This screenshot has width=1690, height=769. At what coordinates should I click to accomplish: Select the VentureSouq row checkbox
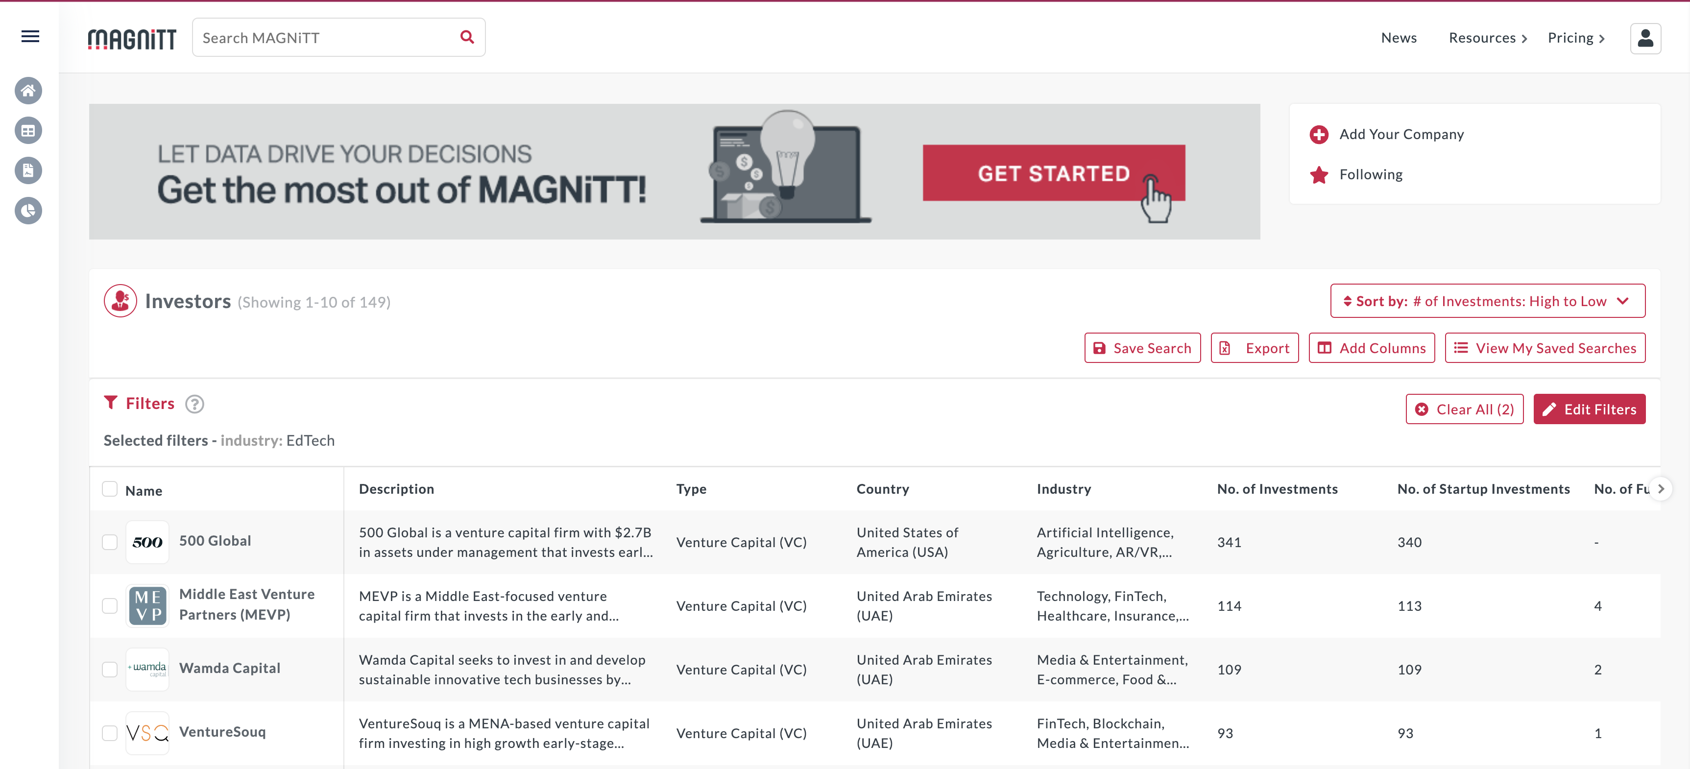(x=110, y=733)
